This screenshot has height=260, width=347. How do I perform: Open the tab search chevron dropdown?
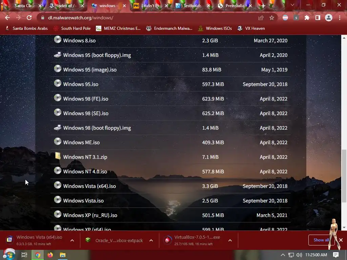(x=292, y=5)
